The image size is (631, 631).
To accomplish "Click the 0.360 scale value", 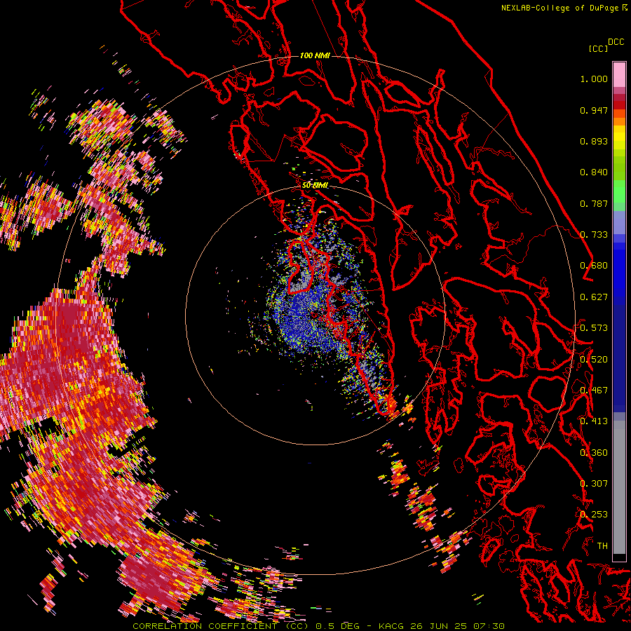I will pyautogui.click(x=594, y=453).
